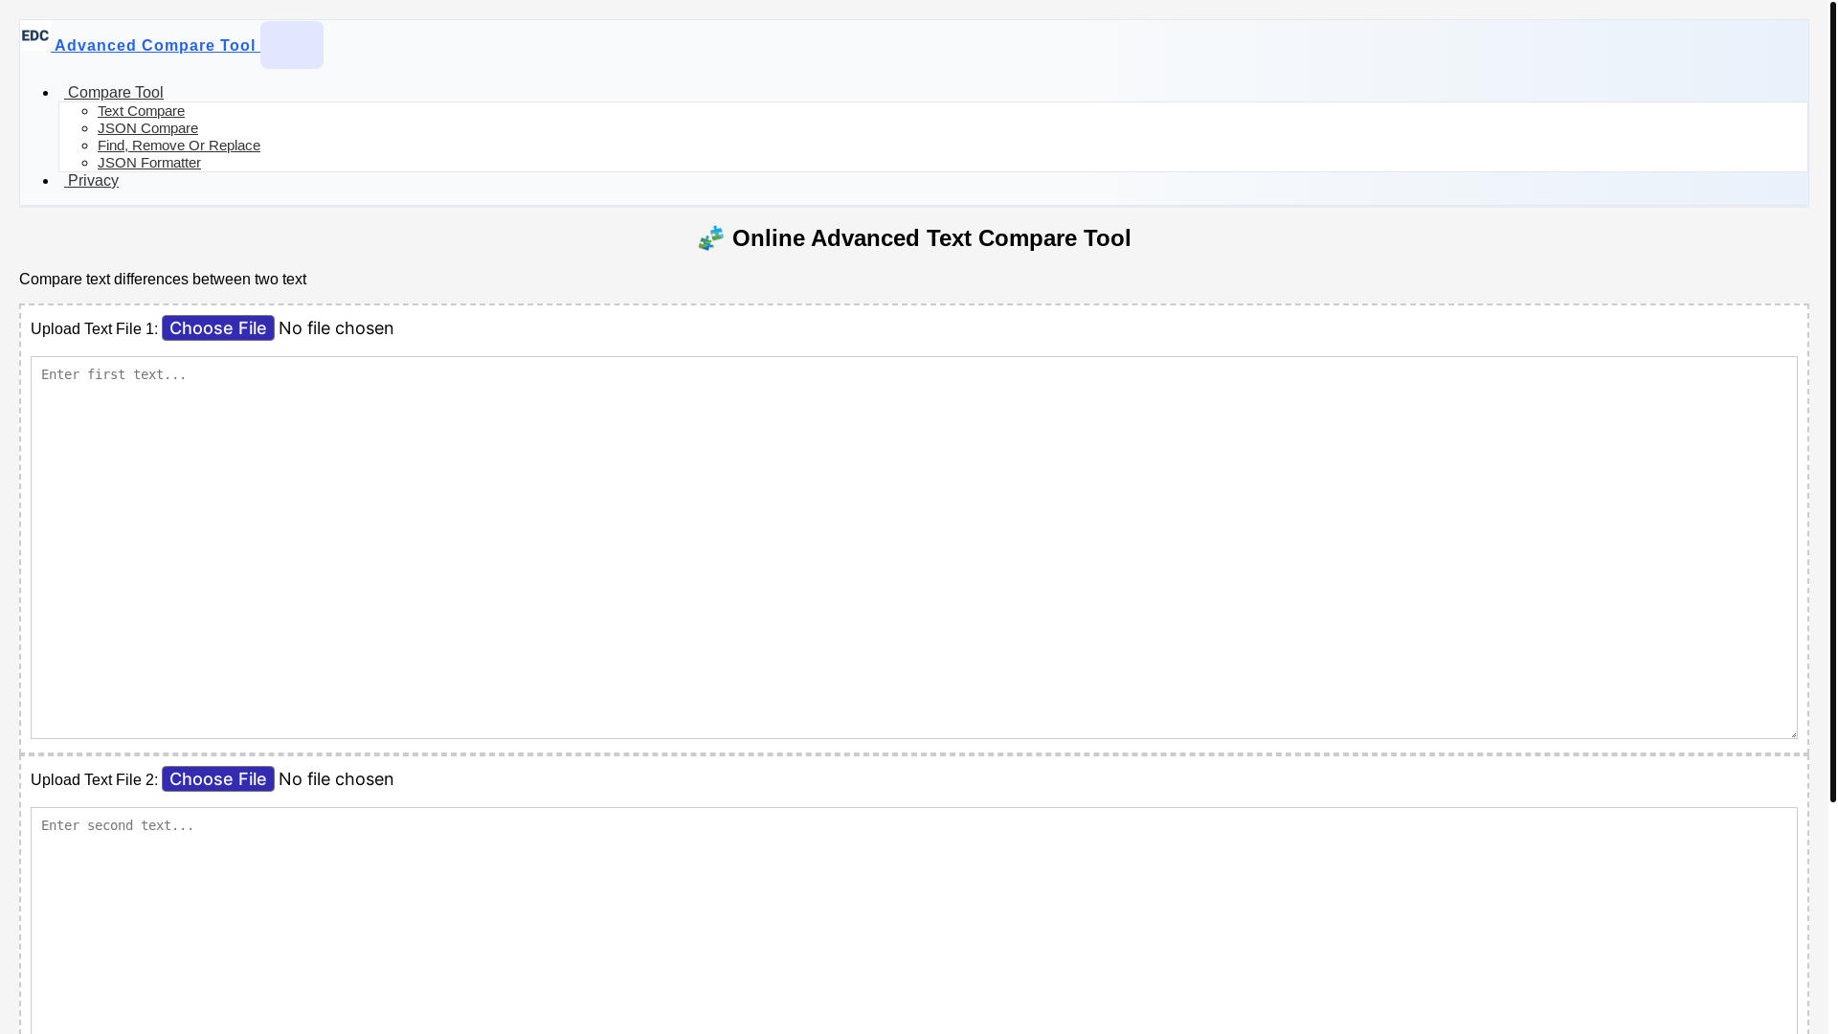Screen dimensions: 1838x1034
Task: Click "Compare text differences between two text"
Action: pyautogui.click(x=163, y=280)
